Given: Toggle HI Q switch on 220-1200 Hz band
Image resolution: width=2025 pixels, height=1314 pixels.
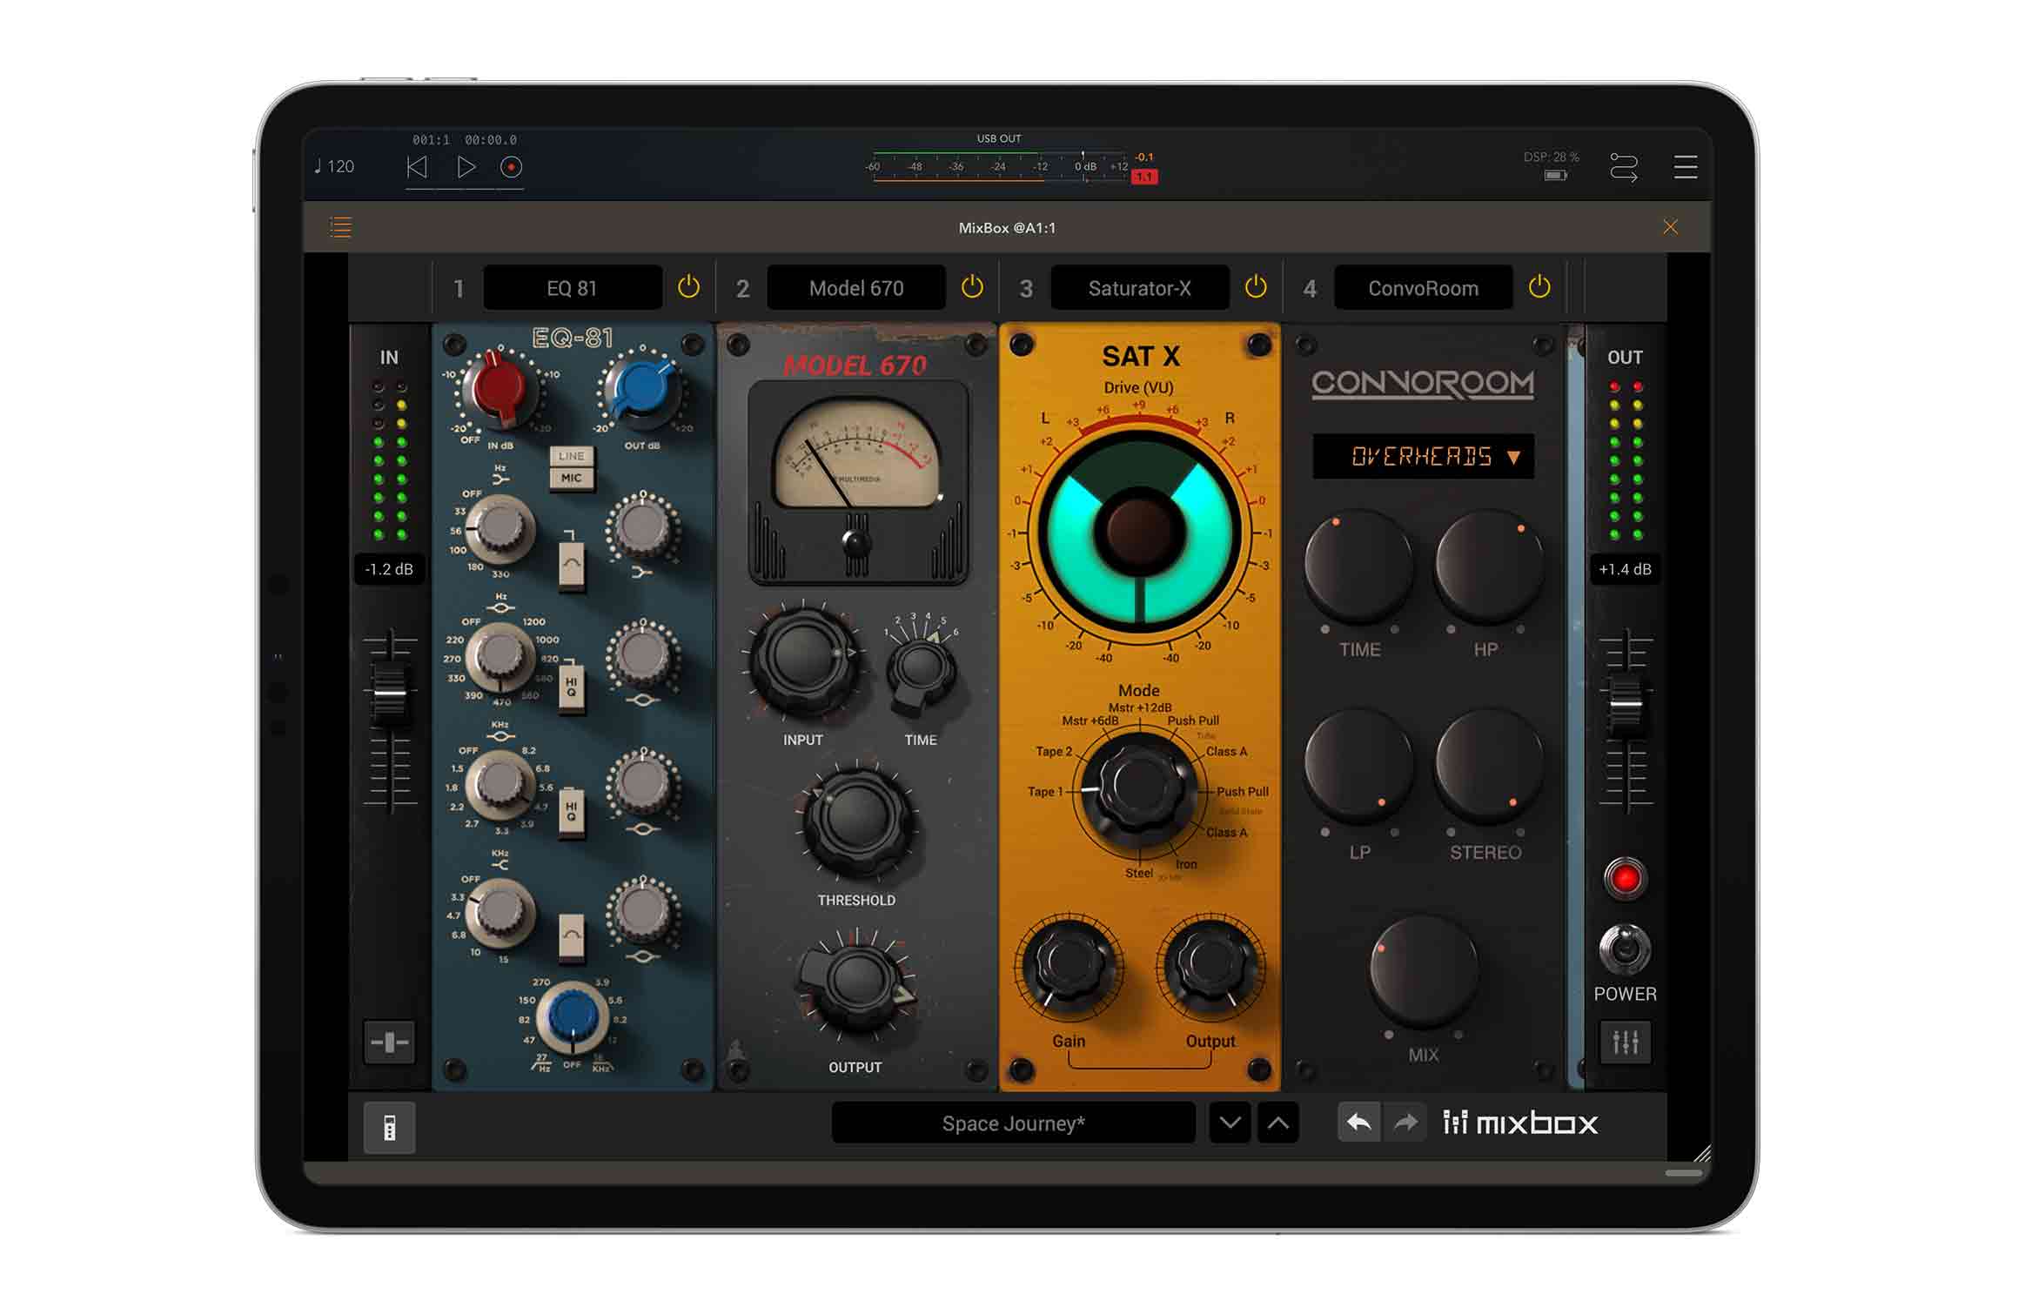Looking at the screenshot, I should (x=571, y=687).
